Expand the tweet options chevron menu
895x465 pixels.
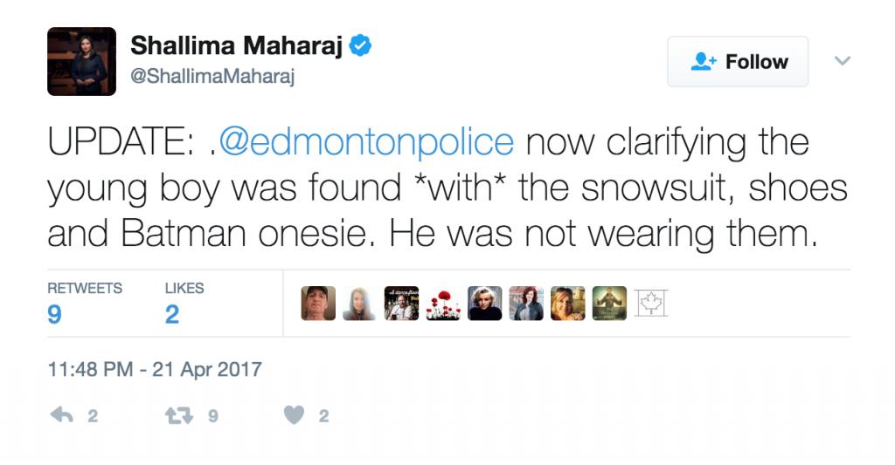pos(843,61)
